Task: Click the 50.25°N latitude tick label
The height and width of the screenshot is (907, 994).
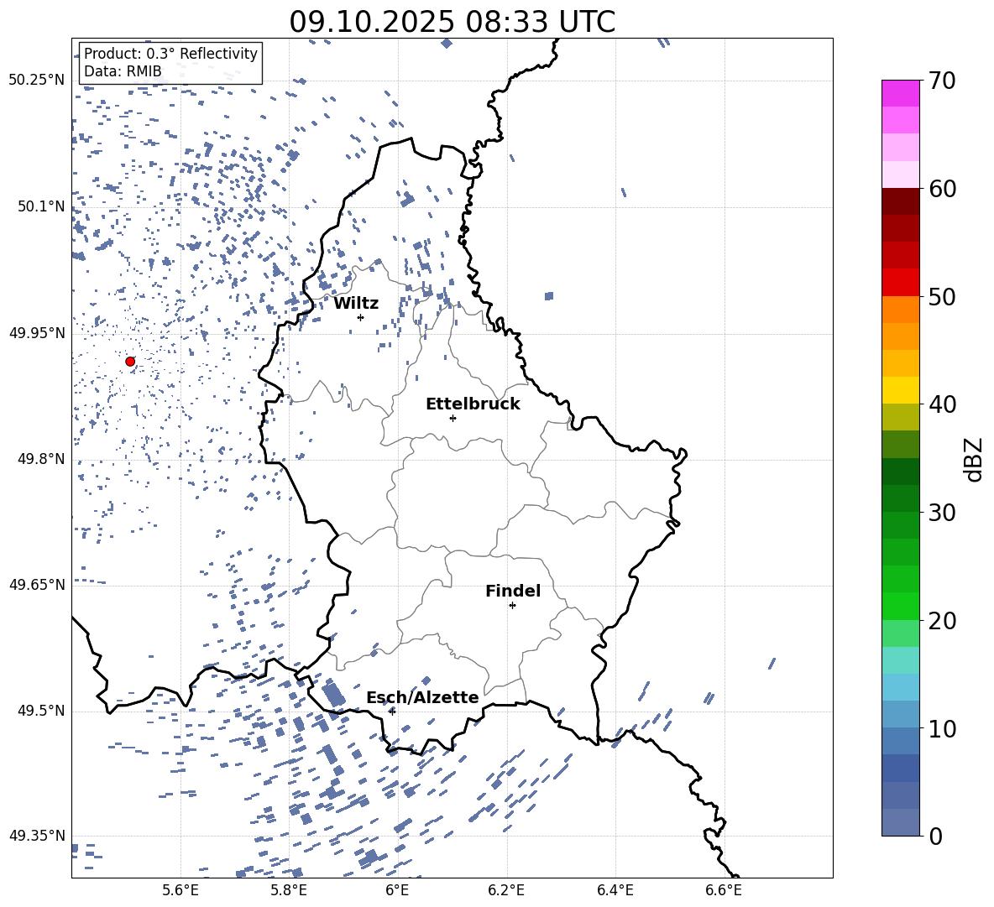Action: point(37,81)
